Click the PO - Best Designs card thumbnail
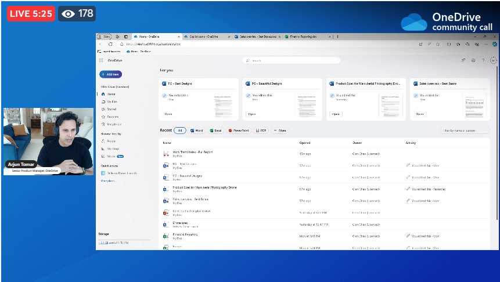This screenshot has height=282, width=500. [x=223, y=105]
